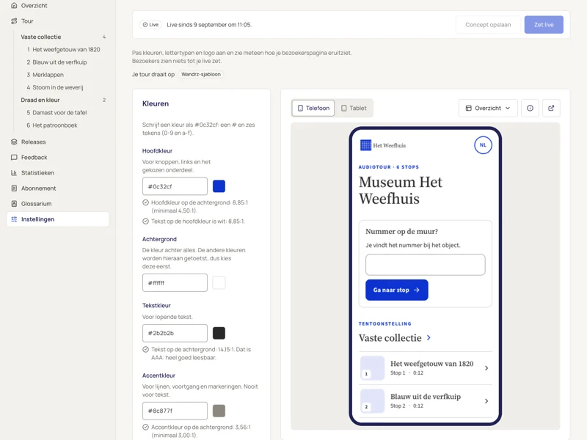Switch preview to Telefoon

pyautogui.click(x=313, y=108)
